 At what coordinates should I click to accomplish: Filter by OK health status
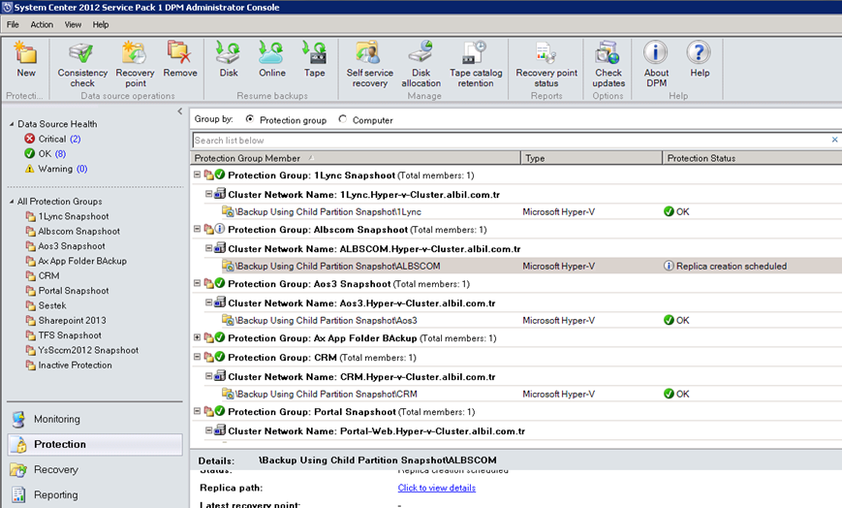click(x=46, y=154)
